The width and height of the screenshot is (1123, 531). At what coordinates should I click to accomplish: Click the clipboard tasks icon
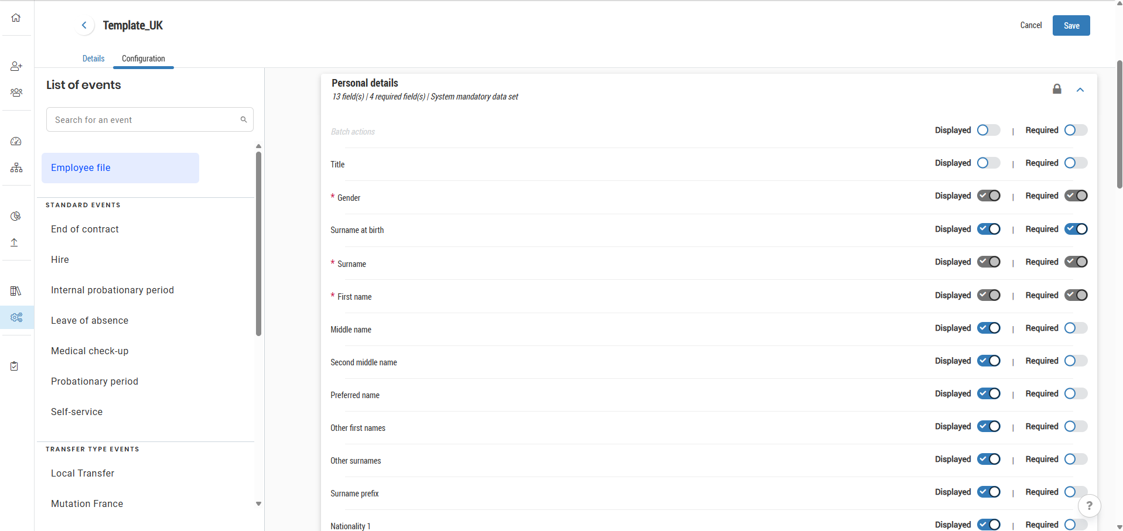pos(15,366)
